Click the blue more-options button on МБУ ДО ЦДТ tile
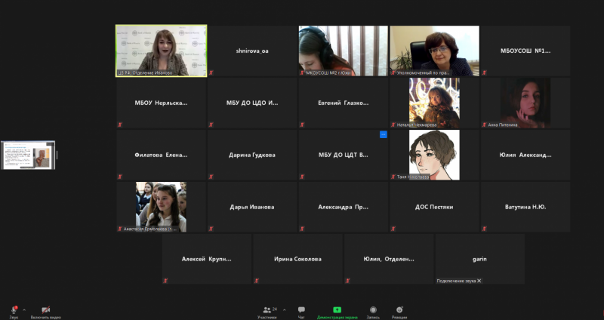The width and height of the screenshot is (604, 320). tap(384, 134)
